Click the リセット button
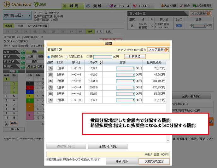This screenshot has height=168, width=217. tap(14, 129)
